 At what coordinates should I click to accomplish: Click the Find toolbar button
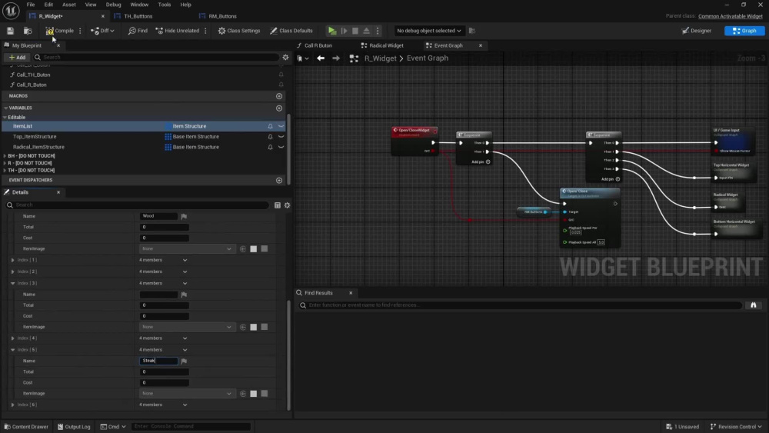(138, 31)
